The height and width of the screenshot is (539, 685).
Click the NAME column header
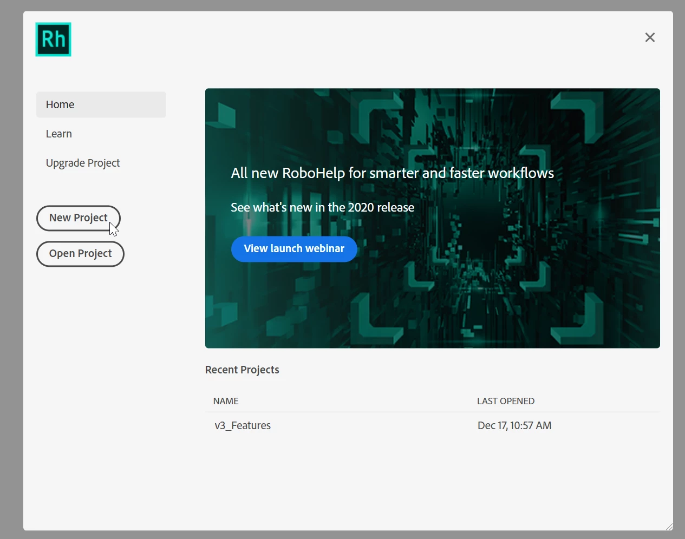pos(226,401)
